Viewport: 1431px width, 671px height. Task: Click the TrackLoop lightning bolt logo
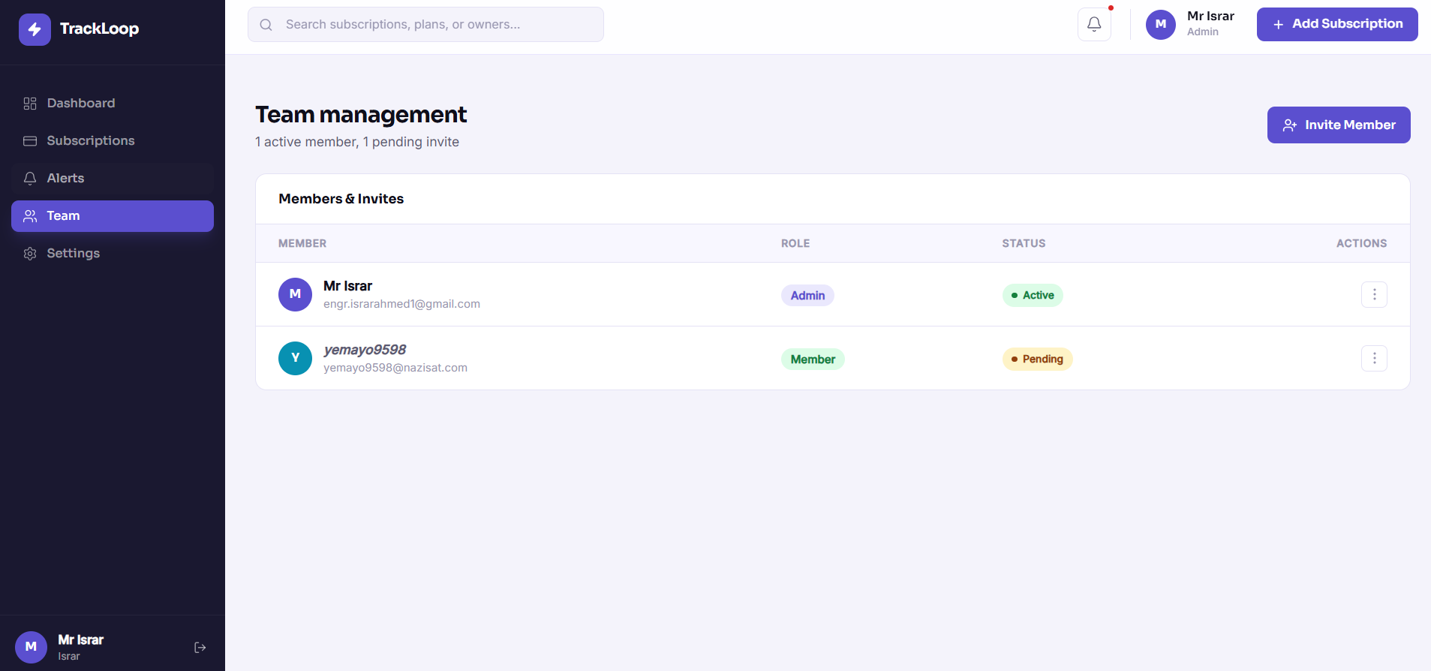coord(35,29)
